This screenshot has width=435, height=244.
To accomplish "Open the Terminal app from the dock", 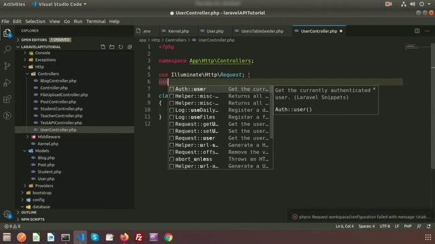I will (x=65, y=237).
